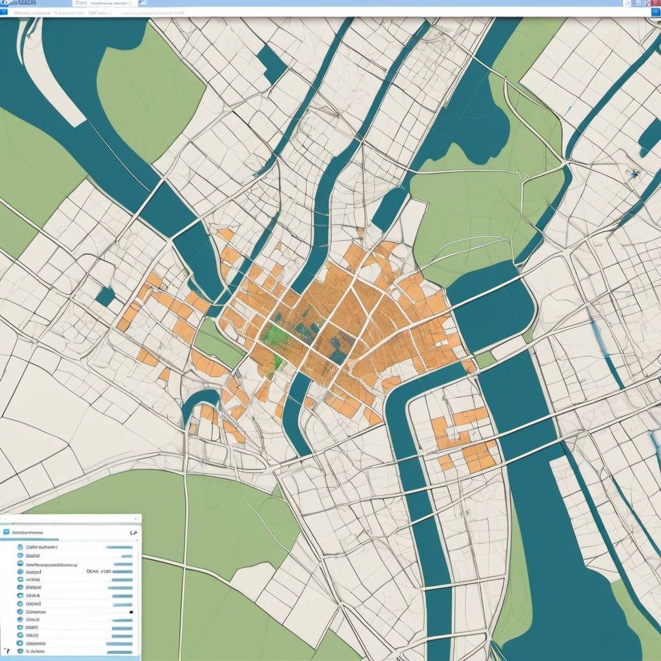Focus the text field in the title bar
This screenshot has height=661, width=661.
(105, 3)
